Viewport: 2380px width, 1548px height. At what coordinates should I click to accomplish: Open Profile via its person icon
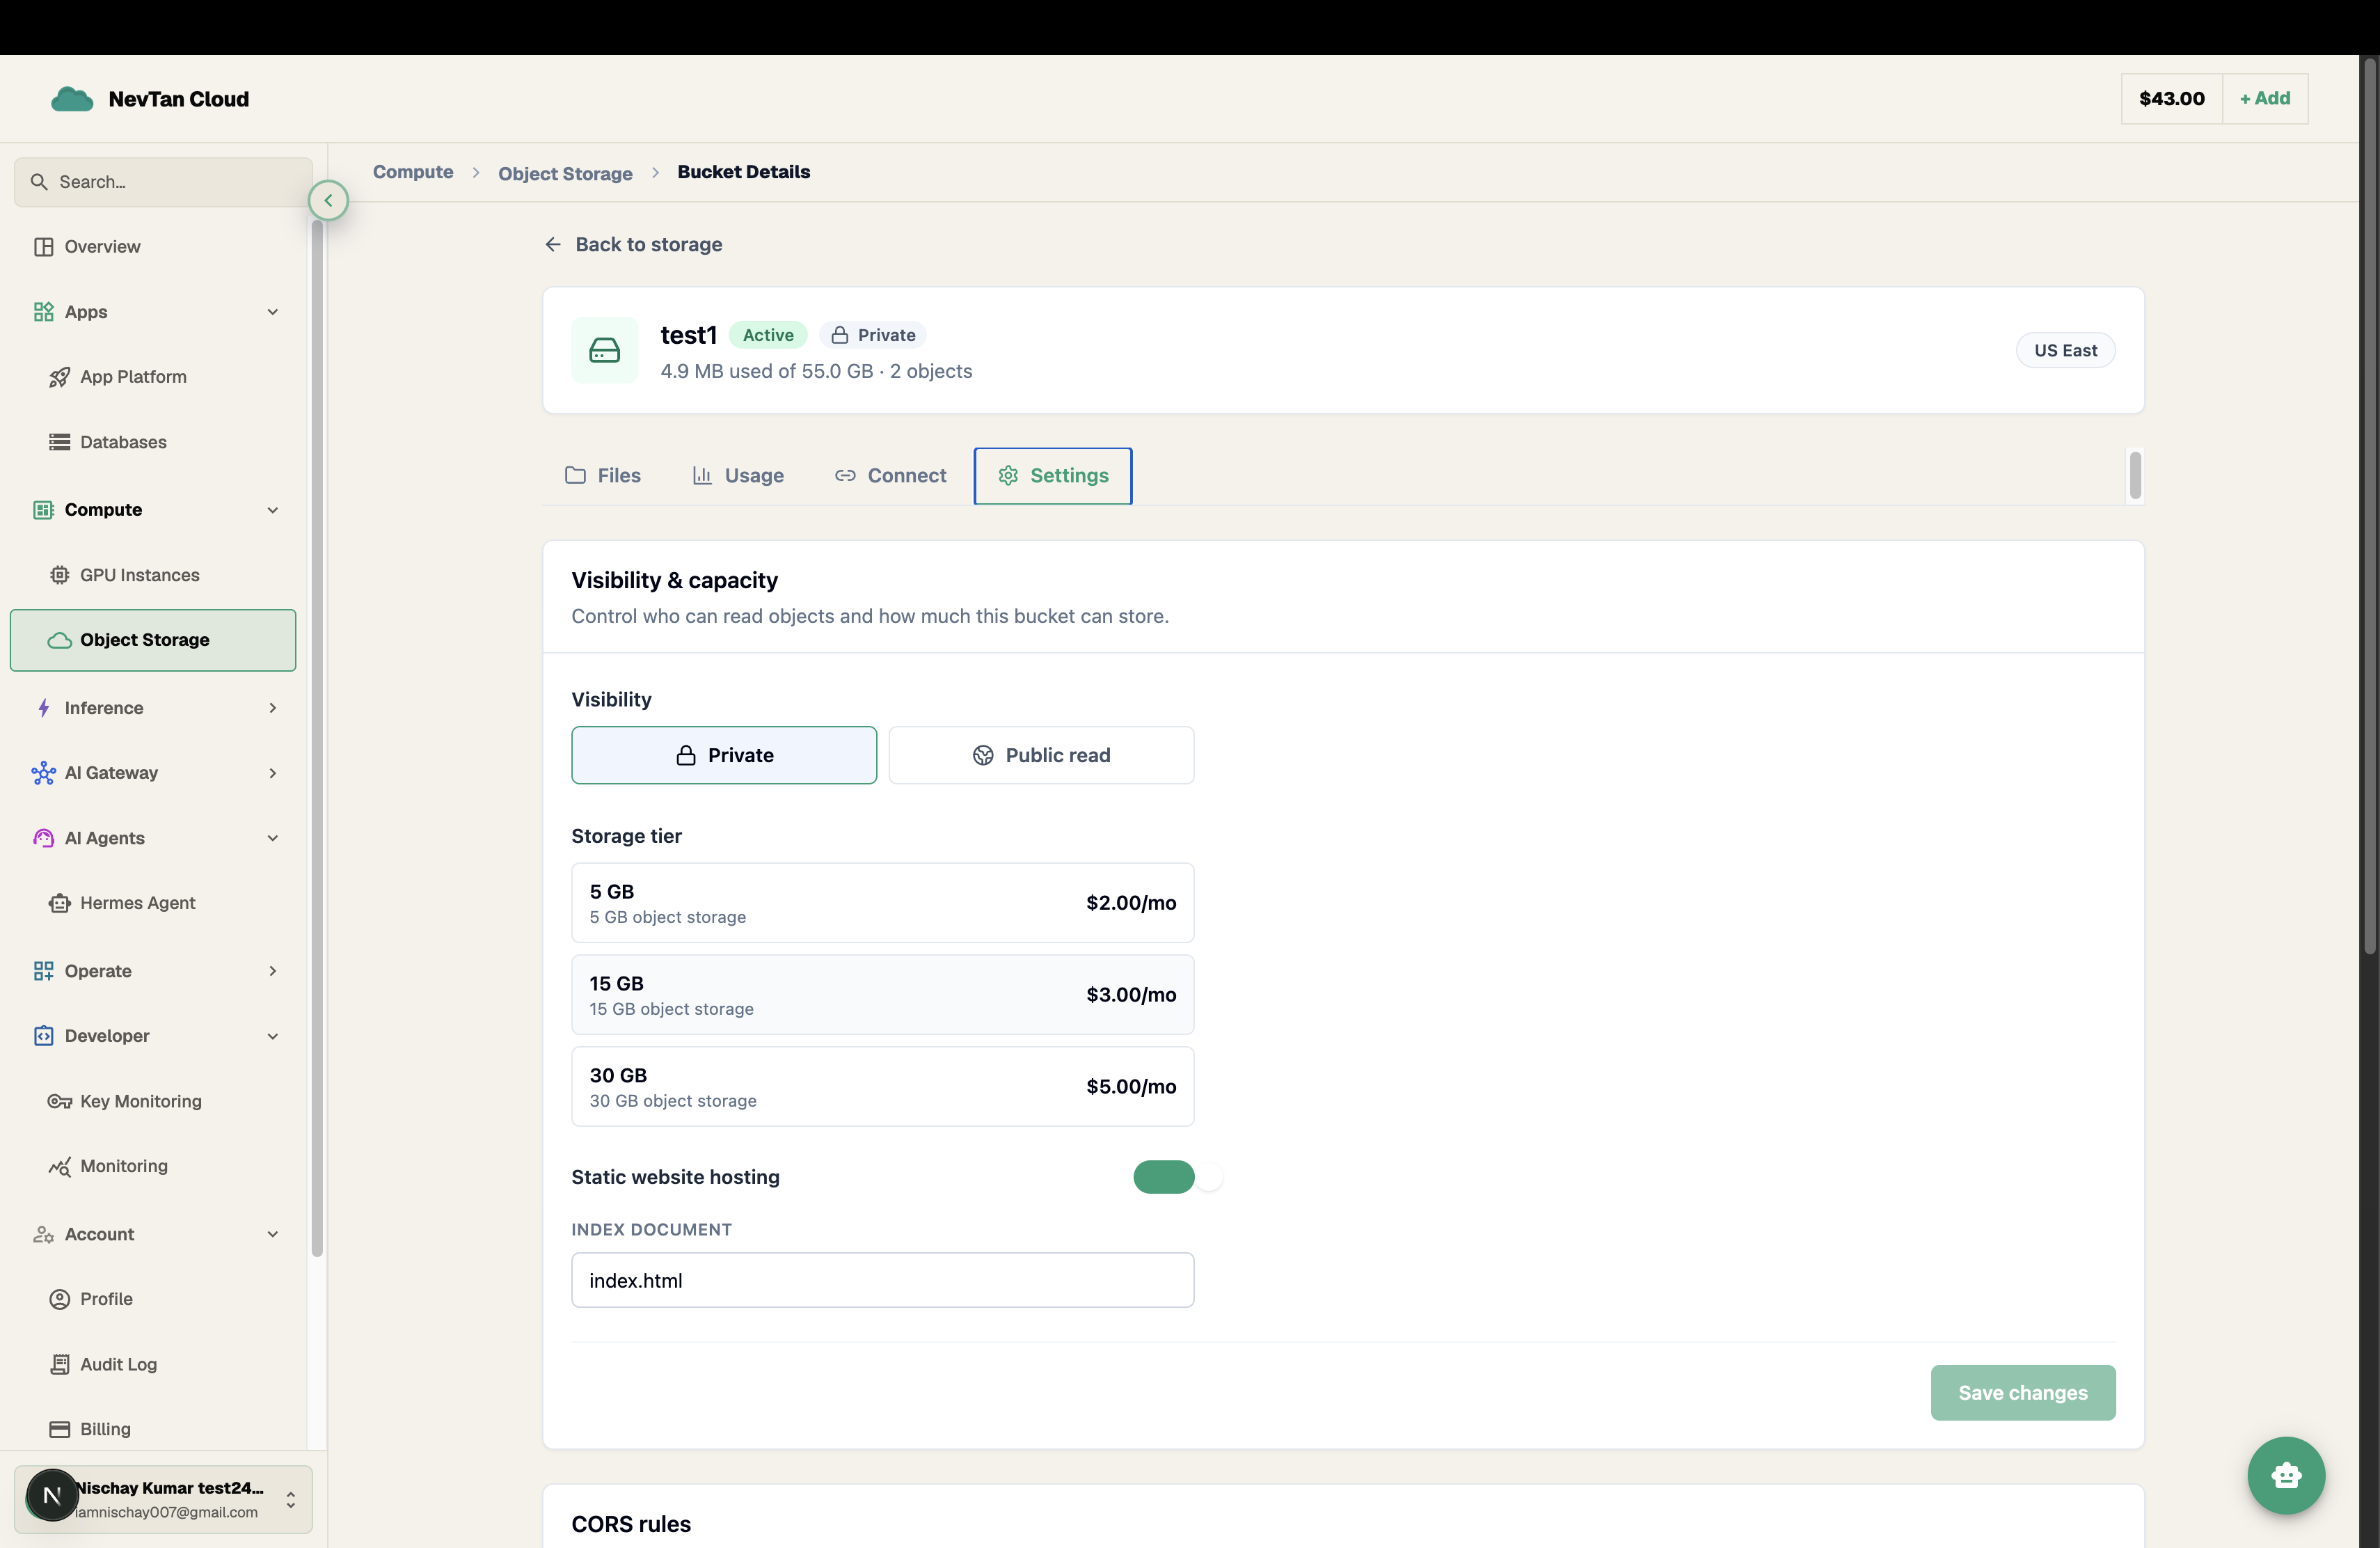[59, 1299]
